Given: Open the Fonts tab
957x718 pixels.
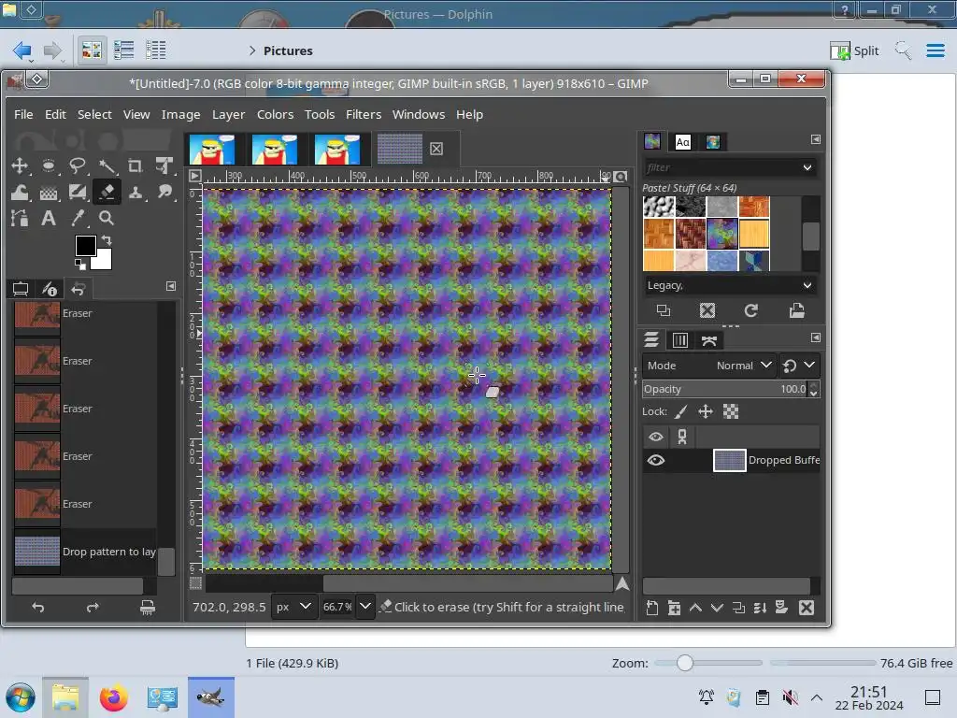Looking at the screenshot, I should [x=682, y=142].
